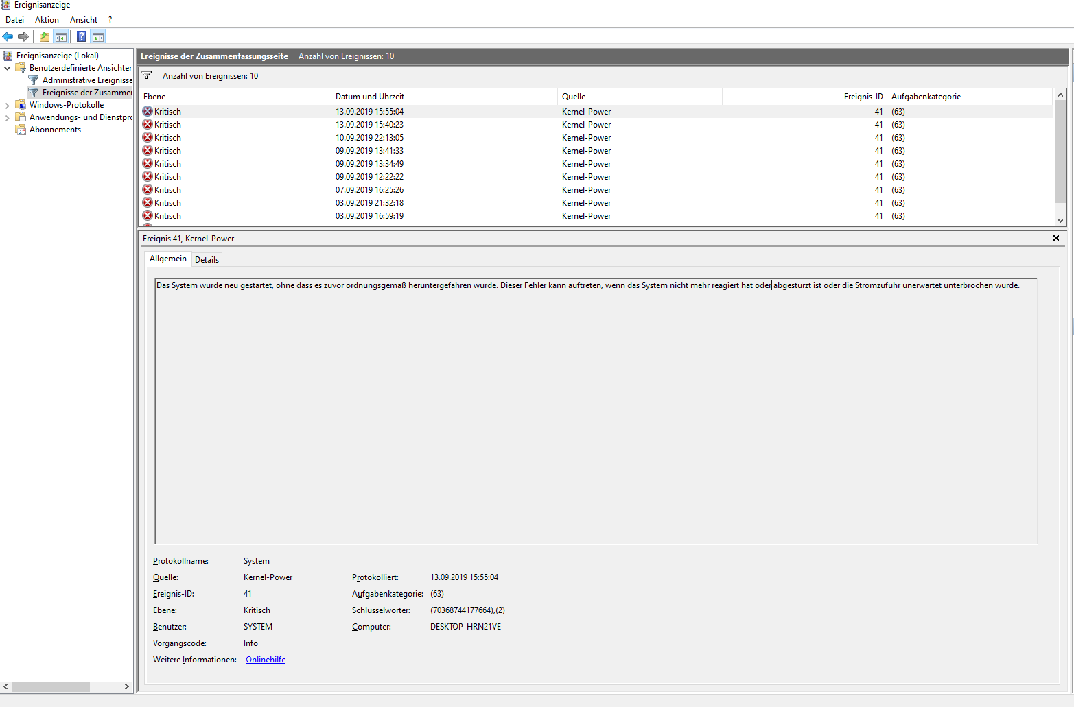
Task: Switch to the Allgemein tab
Action: pos(167,259)
